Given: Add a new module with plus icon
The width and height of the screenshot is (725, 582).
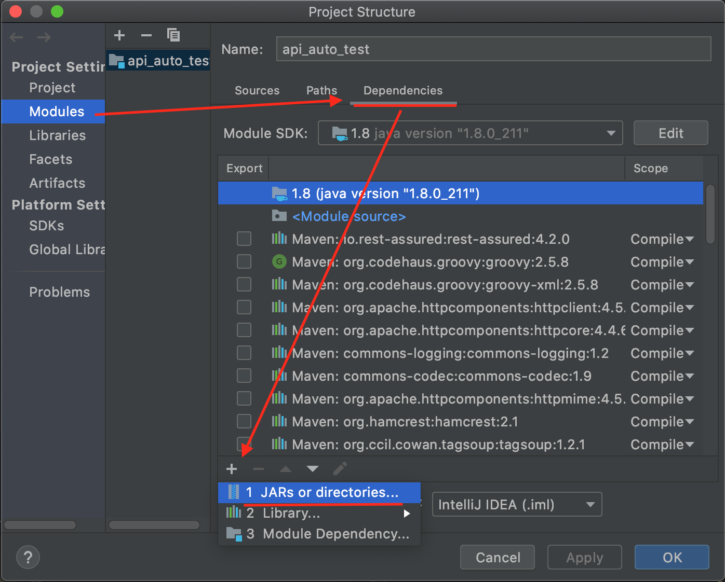Looking at the screenshot, I should click(x=119, y=35).
